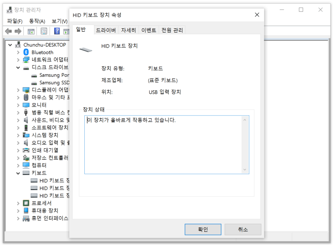Viewport: 334px width, 245px height.
Task: Click the storage controller icon
Action: (26, 158)
